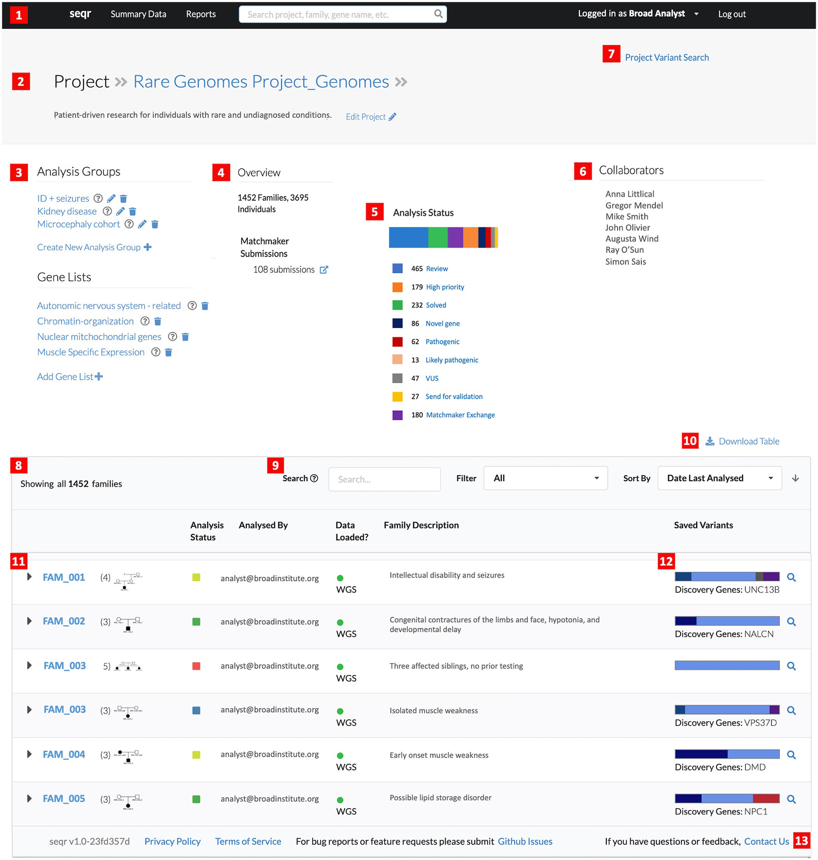818x860 pixels.
Task: Delete the Microcephaly cohort group
Action: (155, 224)
